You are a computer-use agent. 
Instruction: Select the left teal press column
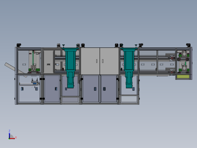coord(70,68)
